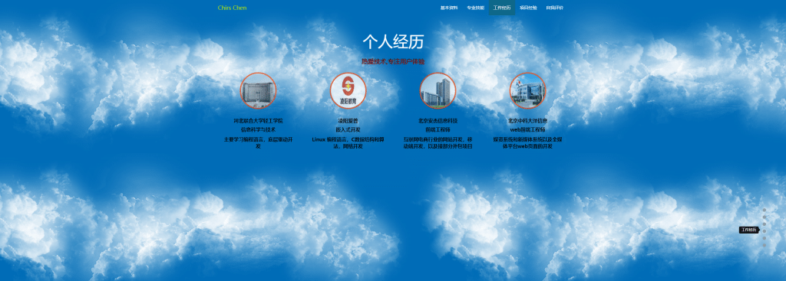Click the description starting with Linux 编程语言
The height and width of the screenshot is (281, 786).
point(348,143)
